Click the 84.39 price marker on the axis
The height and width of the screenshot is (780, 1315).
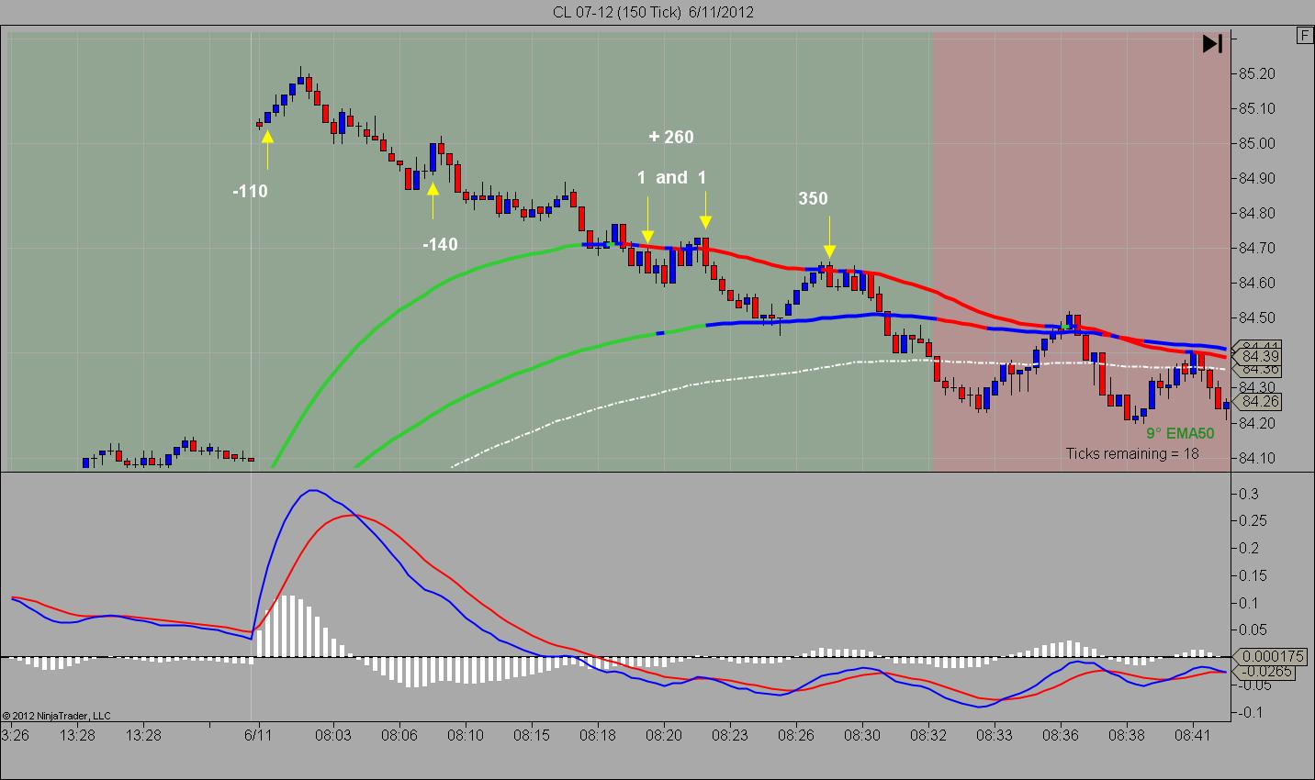pyautogui.click(x=1259, y=356)
